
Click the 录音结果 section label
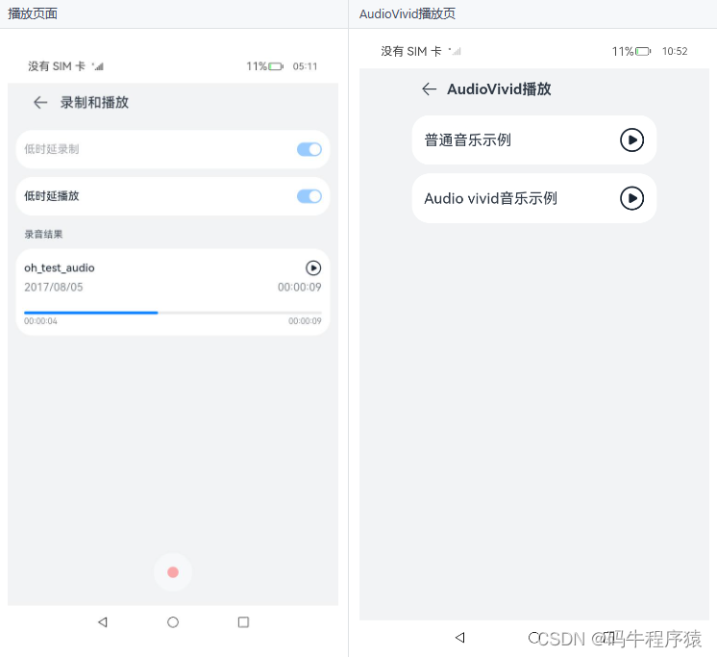(43, 235)
